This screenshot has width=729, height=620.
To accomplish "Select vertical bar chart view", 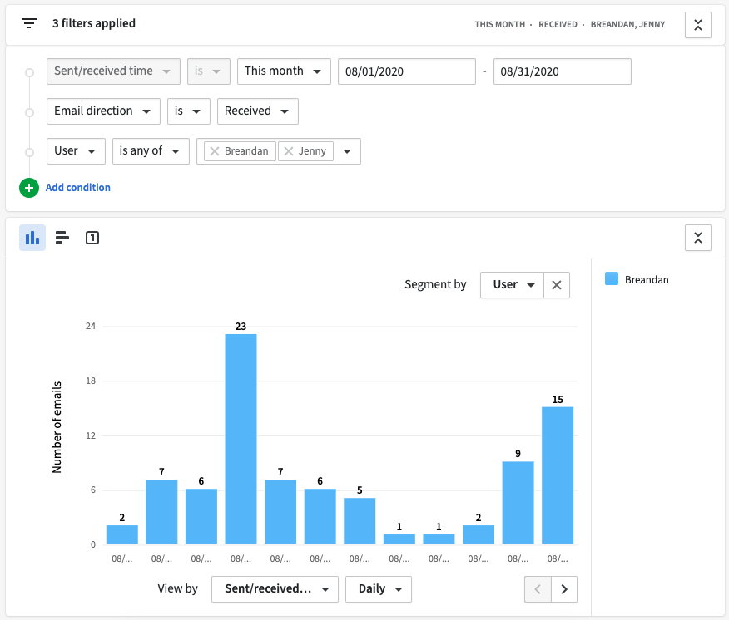I will pyautogui.click(x=32, y=238).
